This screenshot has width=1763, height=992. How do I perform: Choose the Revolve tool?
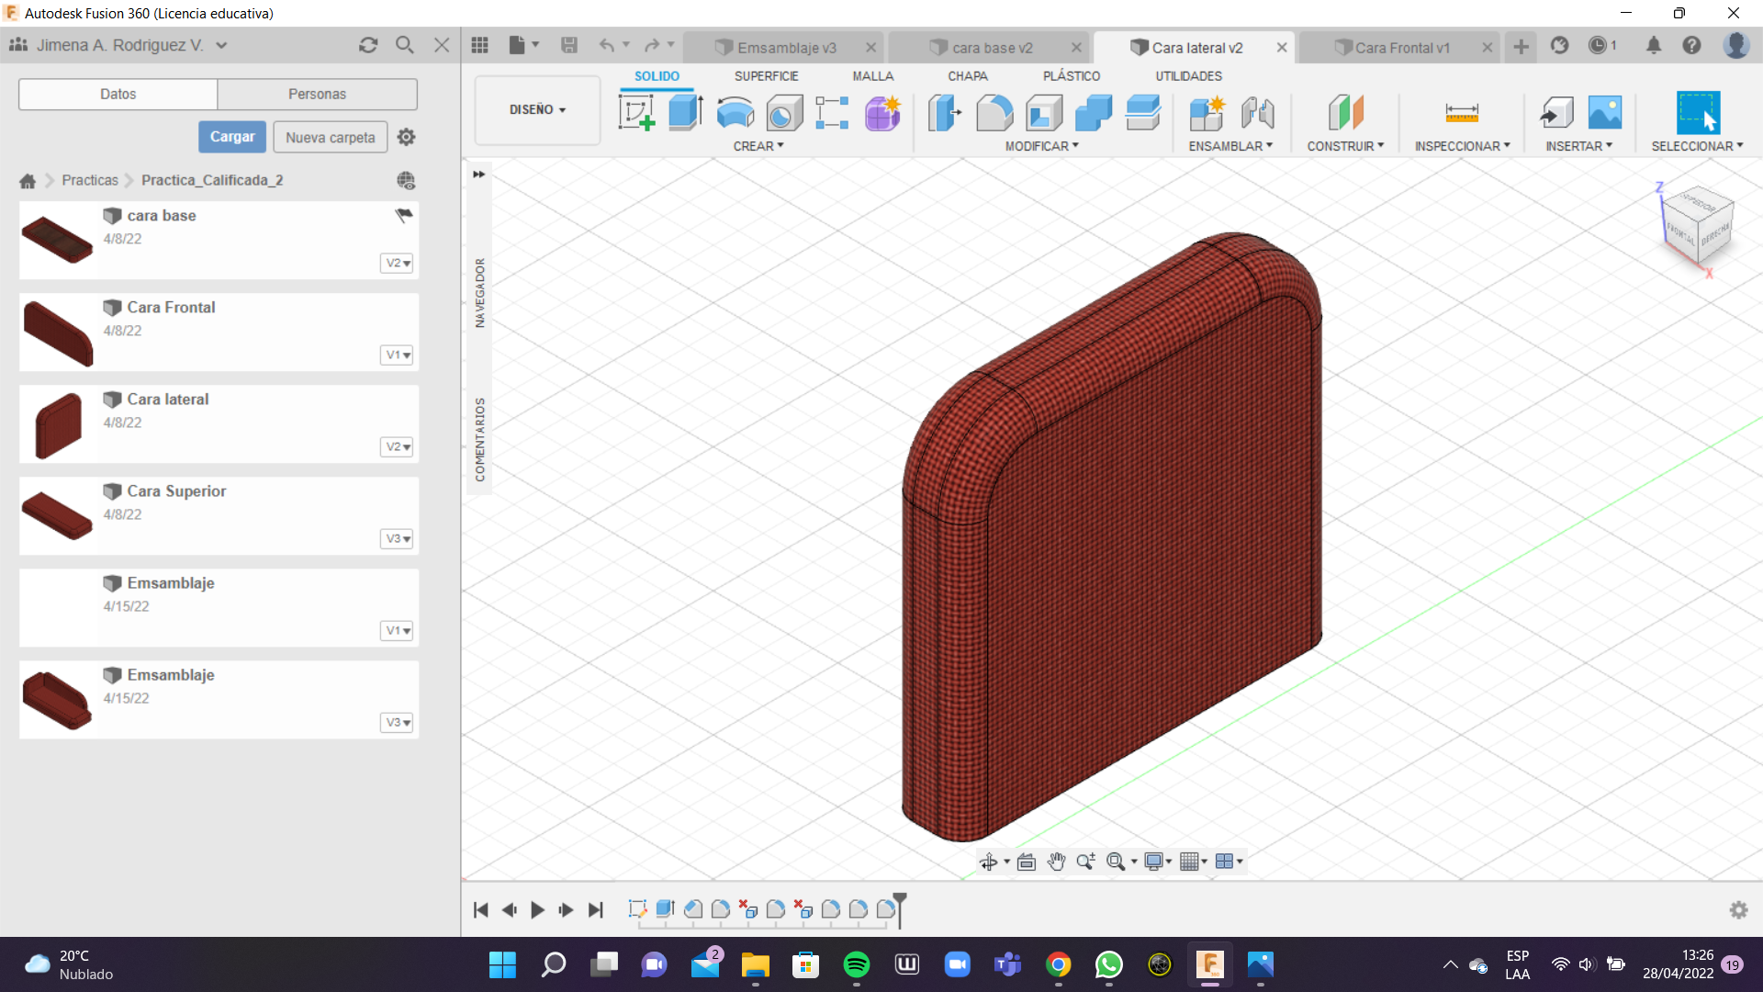(x=736, y=113)
